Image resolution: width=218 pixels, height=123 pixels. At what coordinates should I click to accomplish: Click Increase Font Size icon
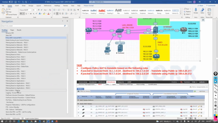coord(39,10)
